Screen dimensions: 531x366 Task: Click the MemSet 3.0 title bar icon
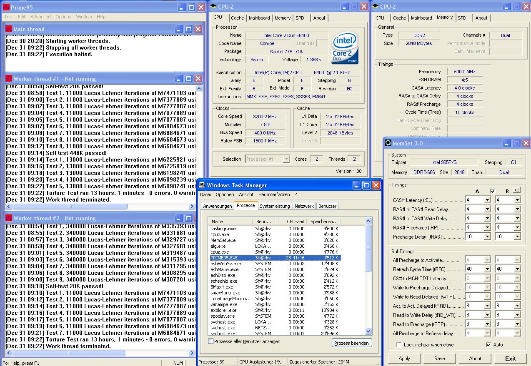click(x=388, y=143)
